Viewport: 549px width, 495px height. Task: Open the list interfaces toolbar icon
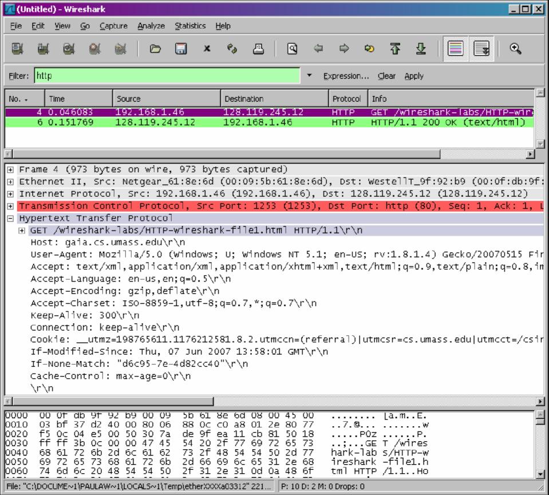pos(17,49)
